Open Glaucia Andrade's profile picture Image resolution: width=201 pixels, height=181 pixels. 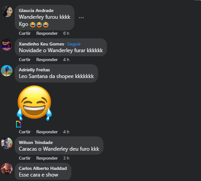7,11
